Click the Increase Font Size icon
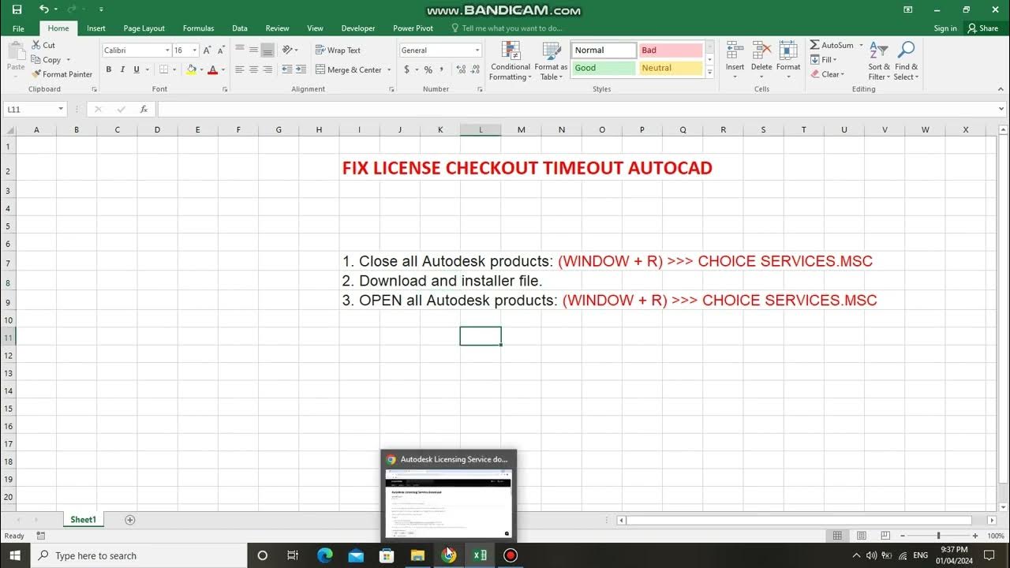The width and height of the screenshot is (1010, 568). (x=207, y=50)
